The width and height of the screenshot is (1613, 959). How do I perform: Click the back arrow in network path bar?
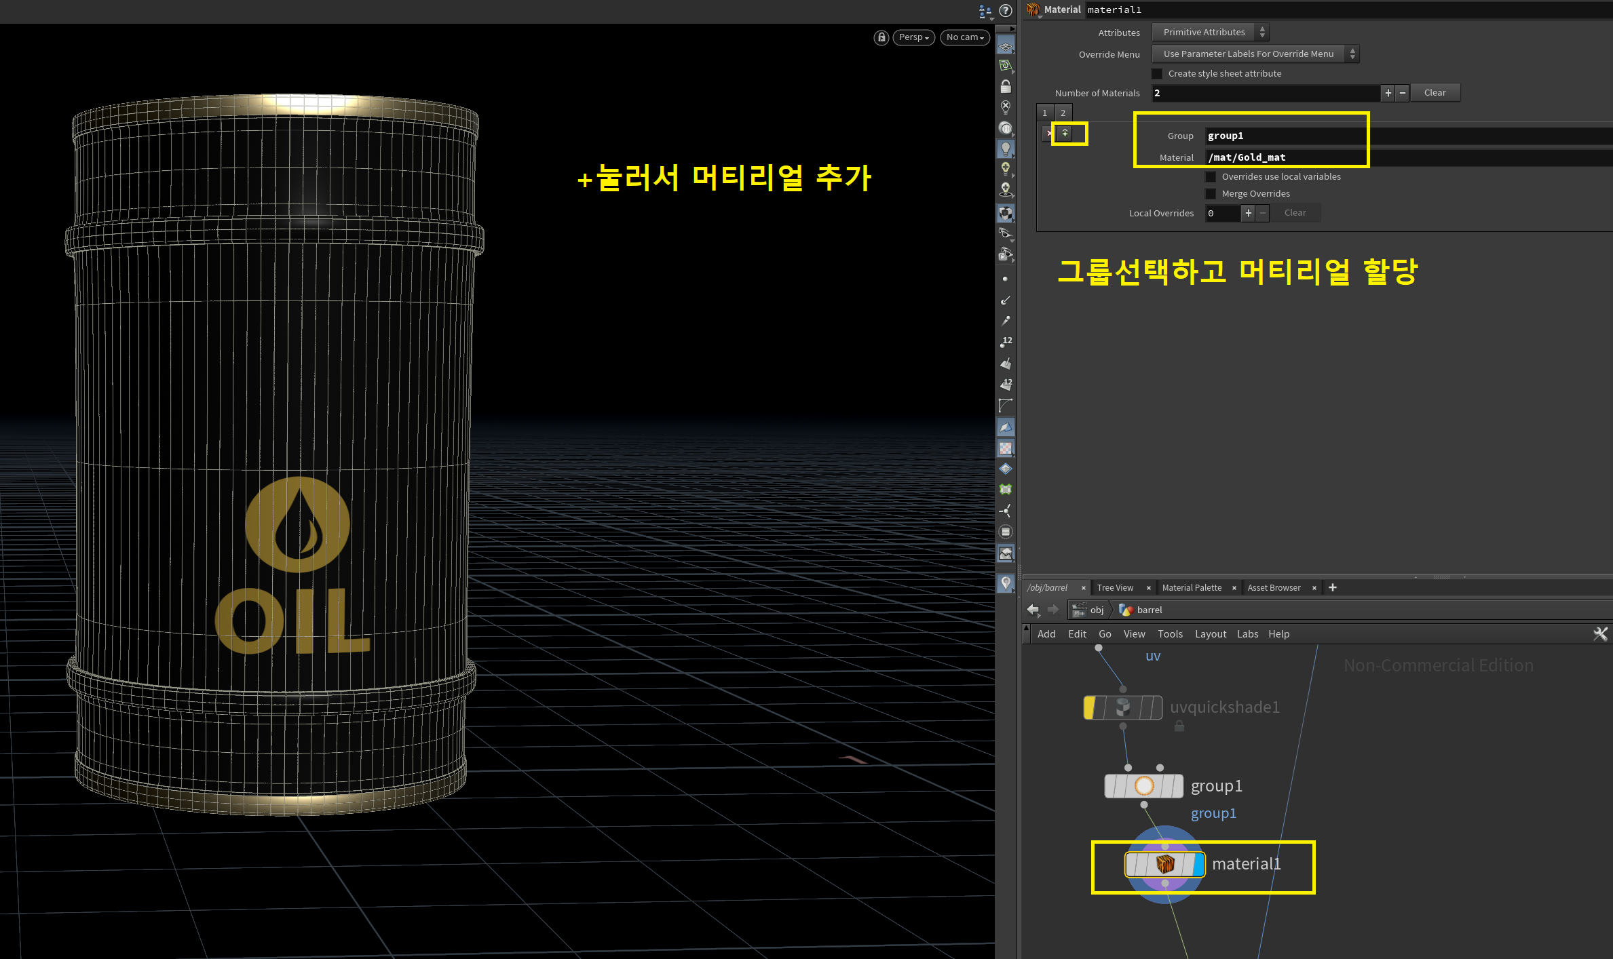pyautogui.click(x=1033, y=610)
